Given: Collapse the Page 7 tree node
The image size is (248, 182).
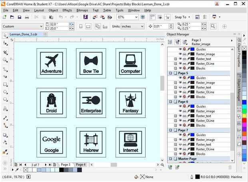Looking at the screenshot, I should point(170,130).
